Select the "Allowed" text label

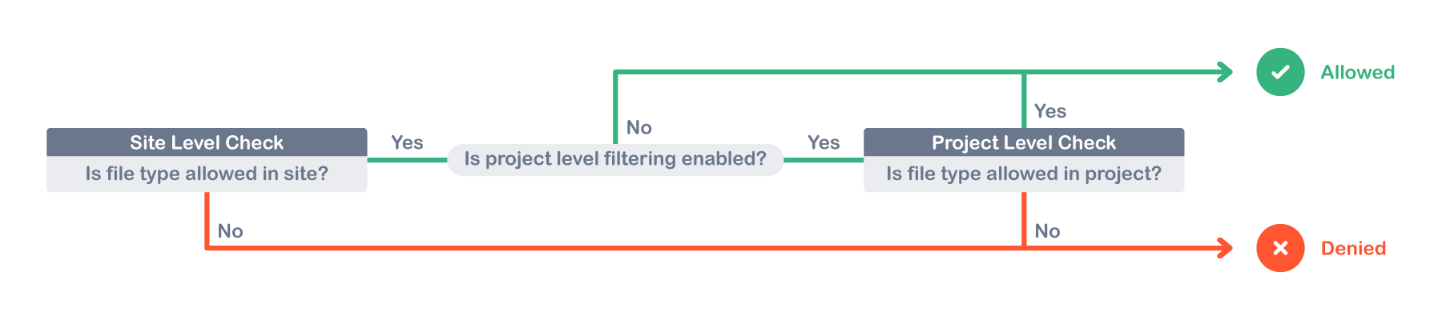pos(1357,73)
